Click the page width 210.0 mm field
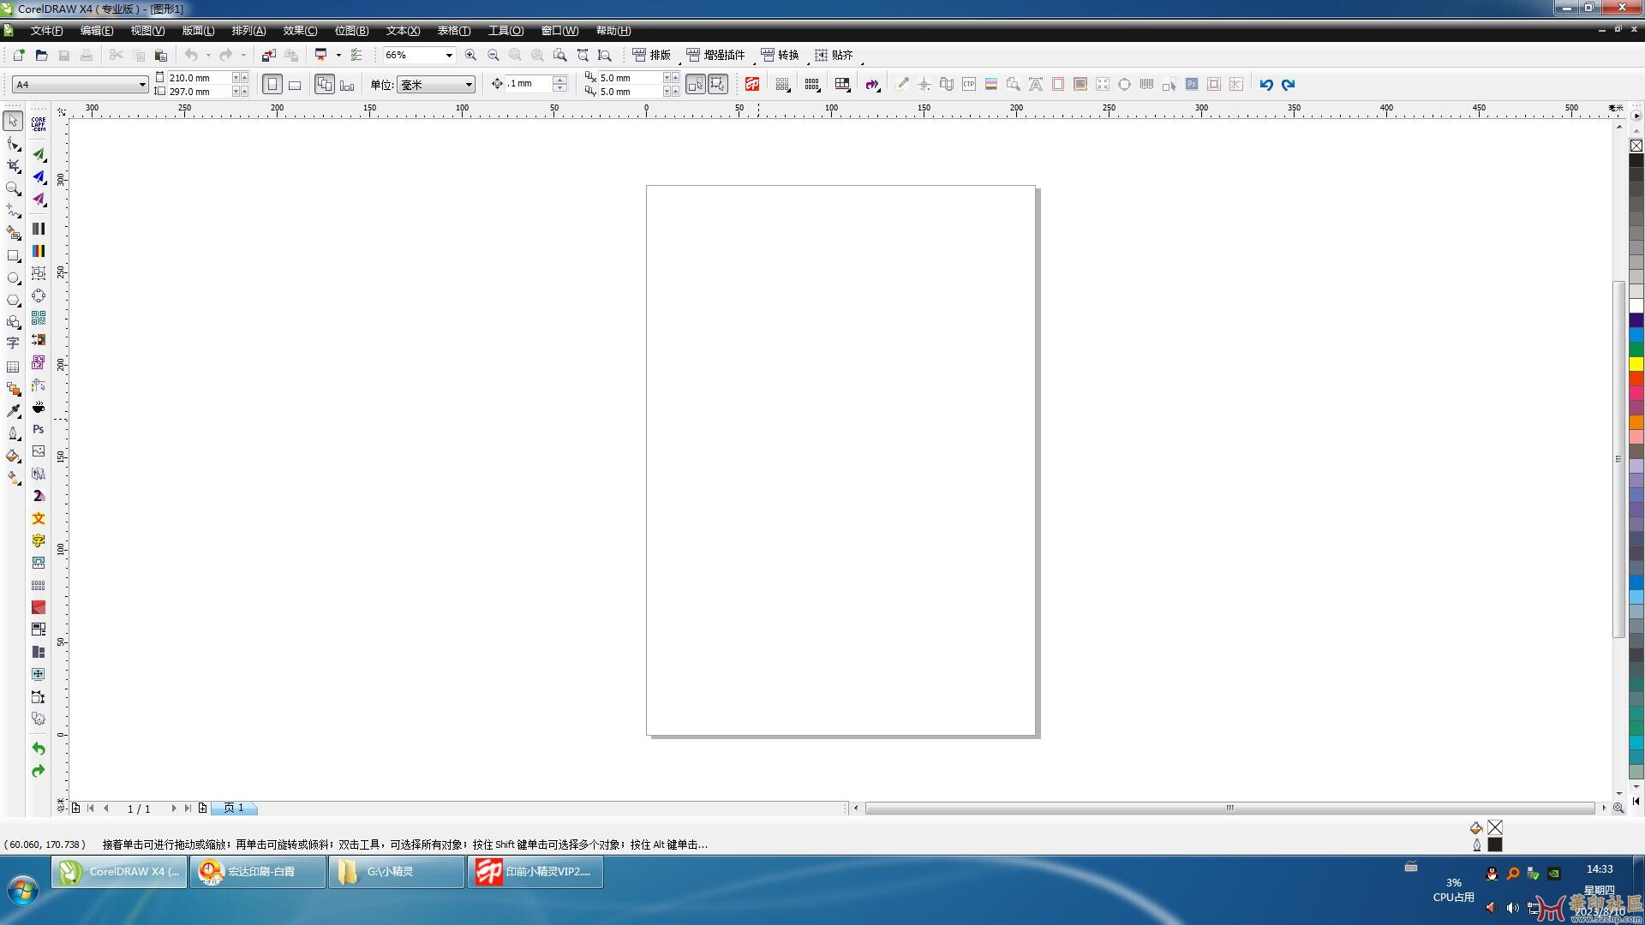The height and width of the screenshot is (925, 1645). pos(199,77)
